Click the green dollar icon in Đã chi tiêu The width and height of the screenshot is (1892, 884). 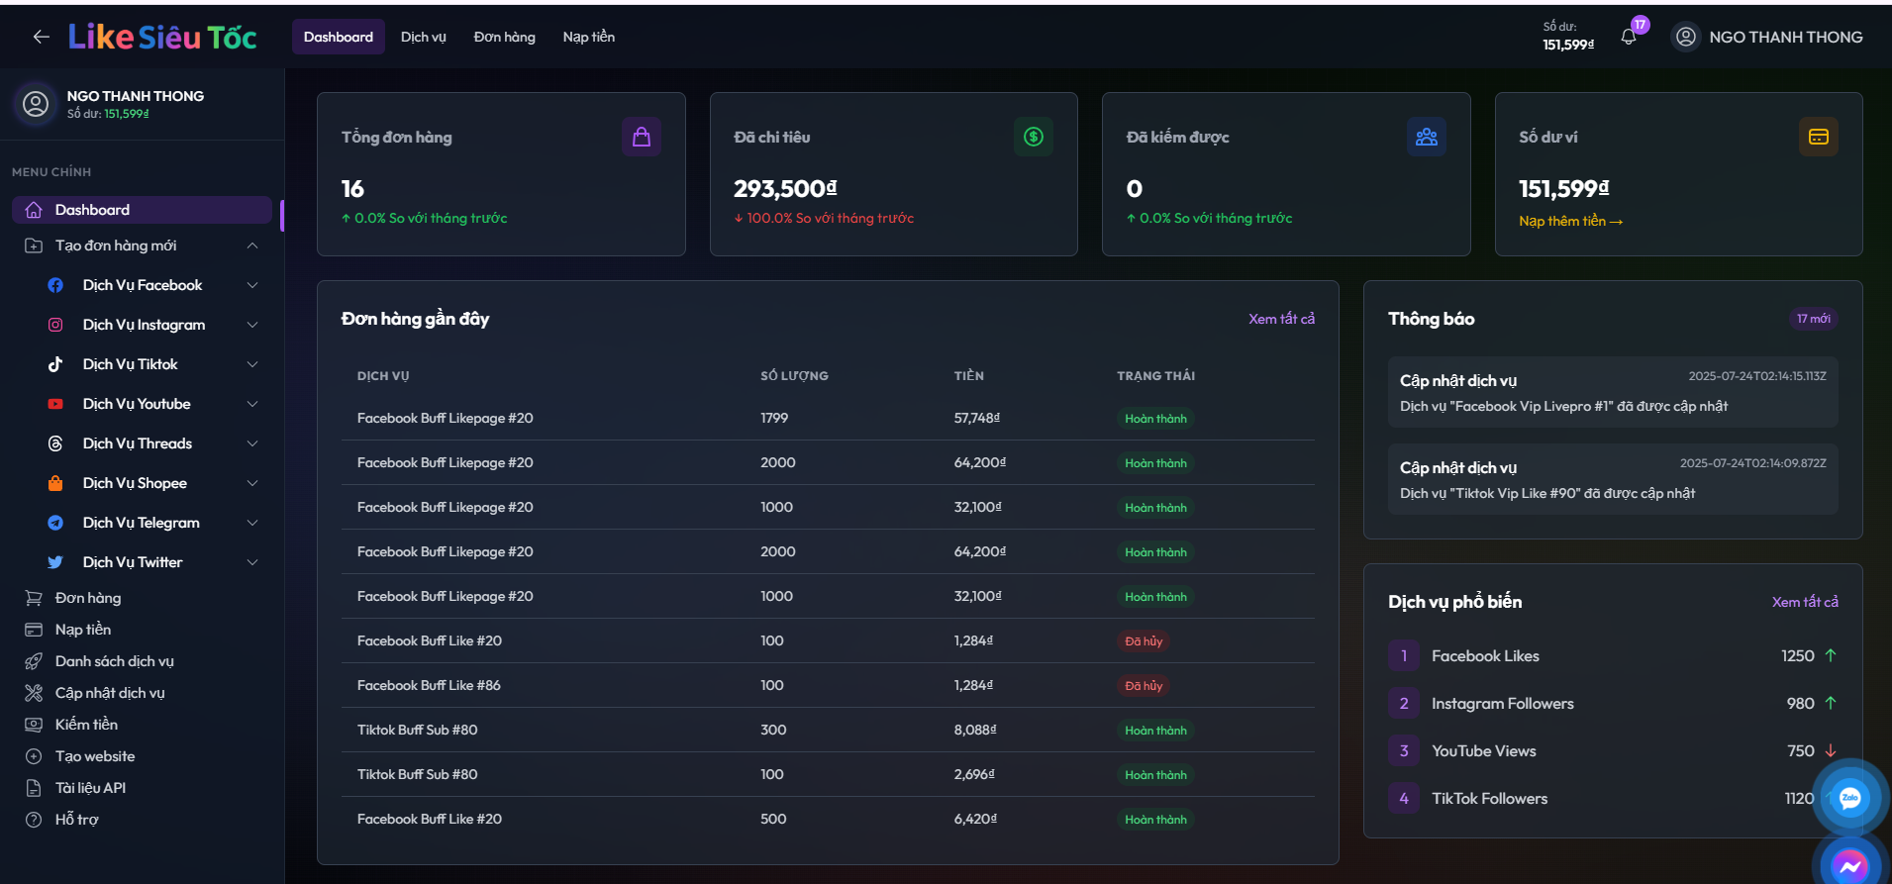(1033, 137)
